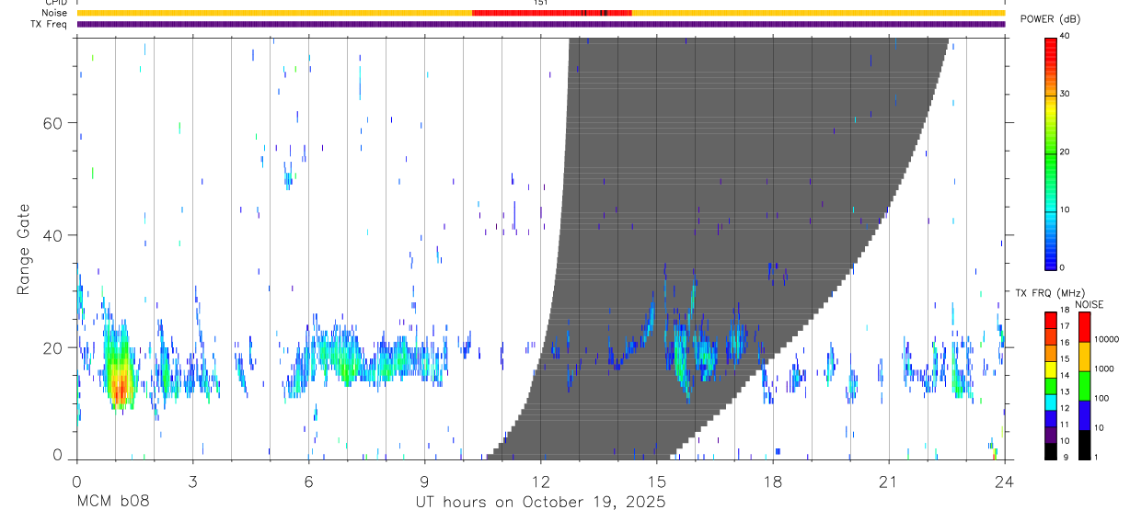Viewport: 1130px width, 521px height.
Task: Select the green 13–14 MHz frequency swatch
Action: (x=1051, y=386)
